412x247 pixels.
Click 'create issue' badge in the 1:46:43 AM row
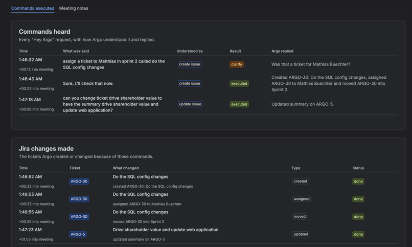tap(190, 83)
